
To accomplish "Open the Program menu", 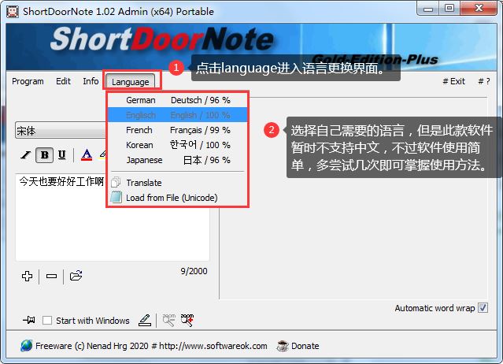I will (x=28, y=81).
